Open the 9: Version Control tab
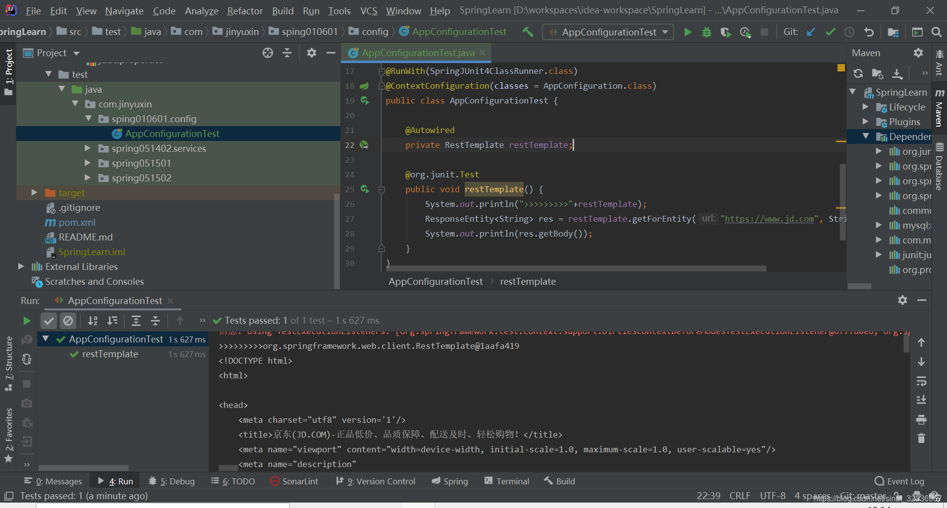947x508 pixels. (x=375, y=481)
